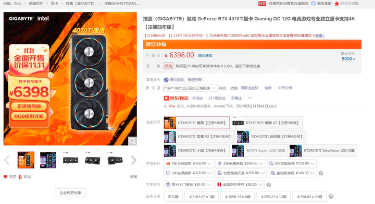
Task: Open 电脑新机开荒 ¥58.00 dropdown
Action: pos(240,185)
